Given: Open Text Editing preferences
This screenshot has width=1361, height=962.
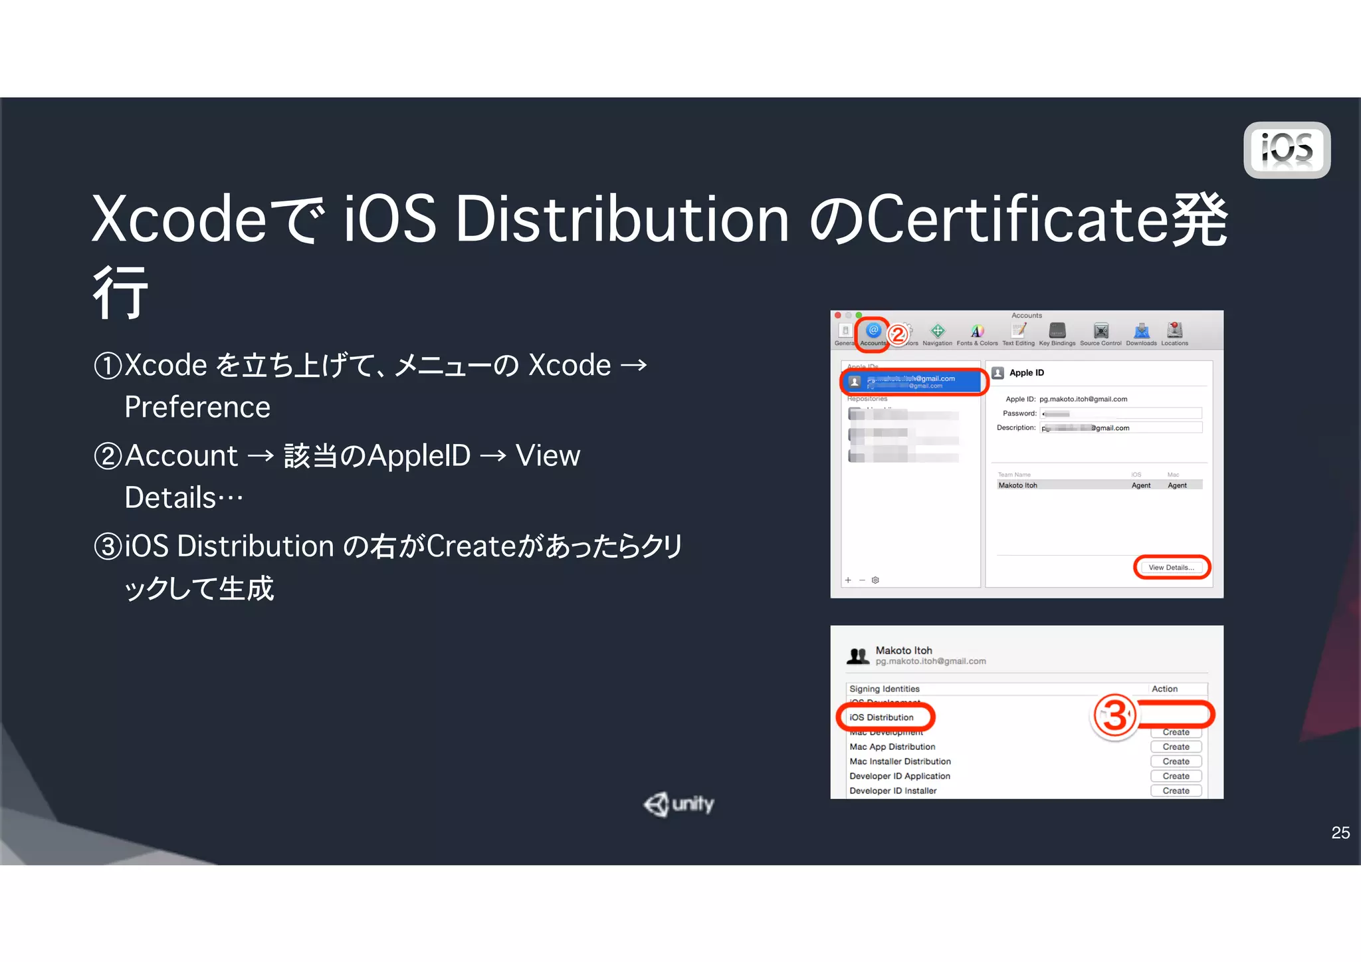Looking at the screenshot, I should point(1018,334).
